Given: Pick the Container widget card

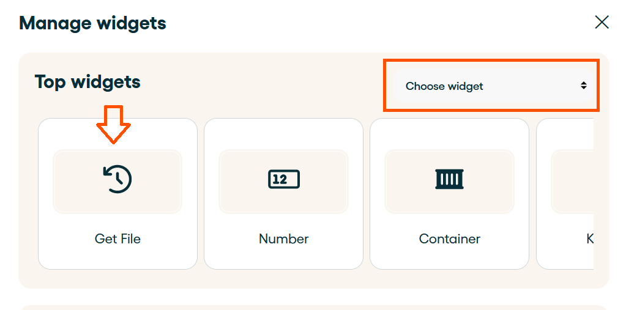Looking at the screenshot, I should pos(450,194).
